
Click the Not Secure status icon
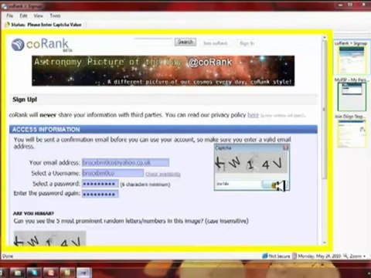click(x=265, y=256)
